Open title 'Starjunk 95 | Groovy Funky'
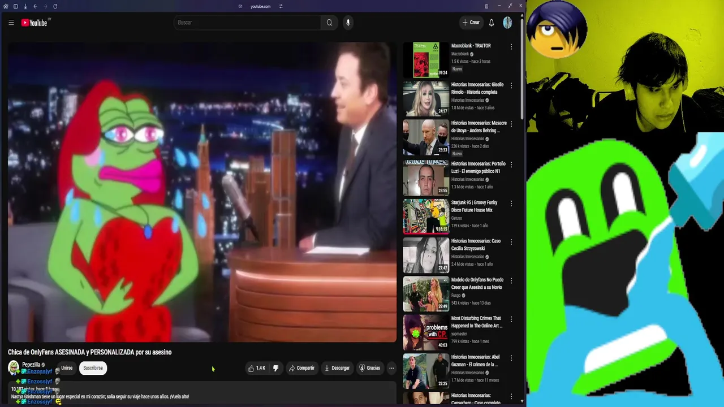 (x=475, y=206)
